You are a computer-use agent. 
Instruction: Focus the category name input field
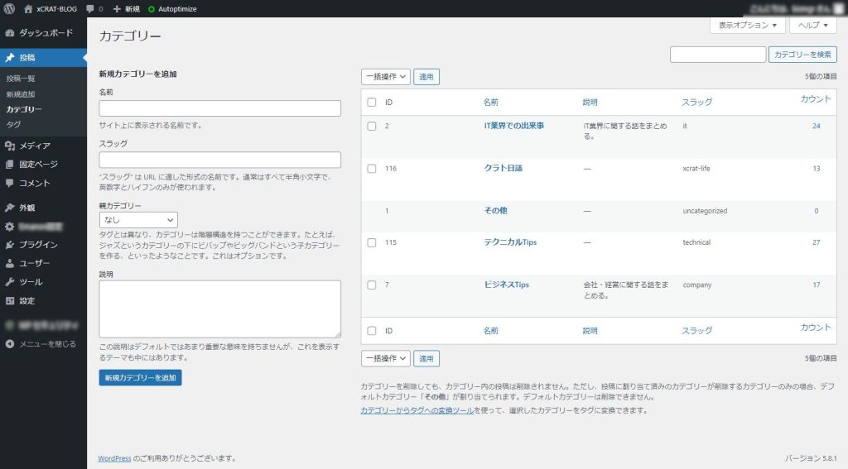click(x=220, y=108)
